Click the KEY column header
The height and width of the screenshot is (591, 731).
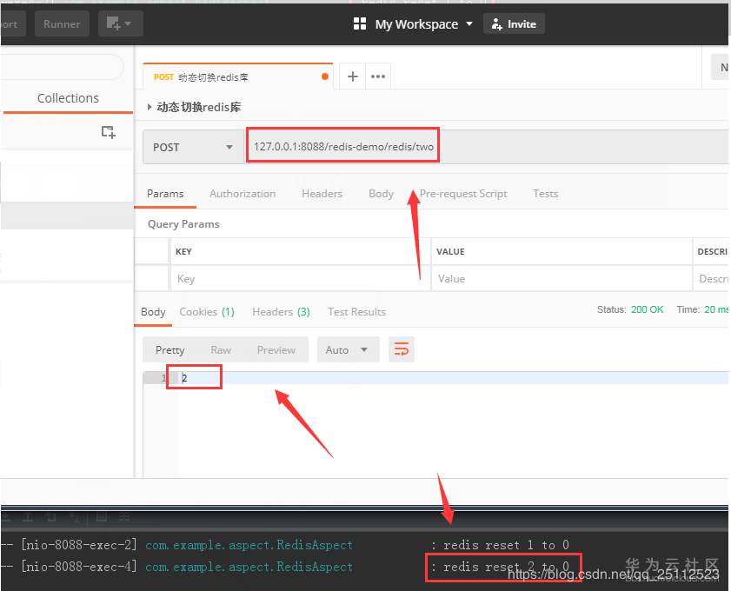click(x=183, y=252)
